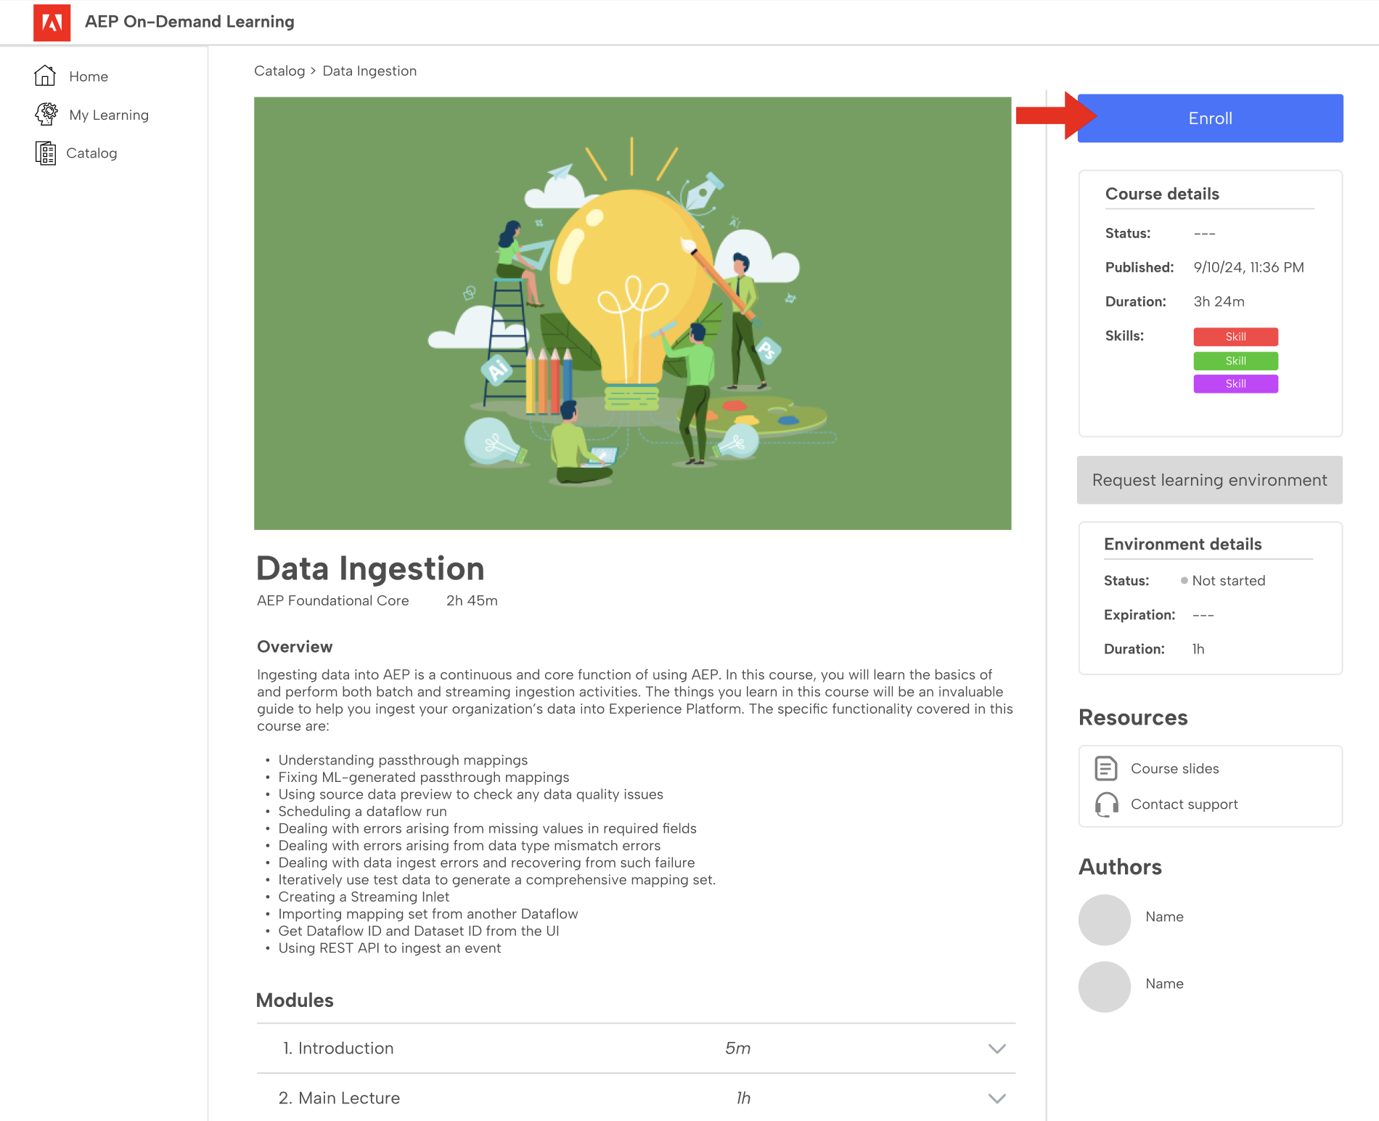
Task: Click bullet Understanding passthrough mappings
Action: (403, 760)
